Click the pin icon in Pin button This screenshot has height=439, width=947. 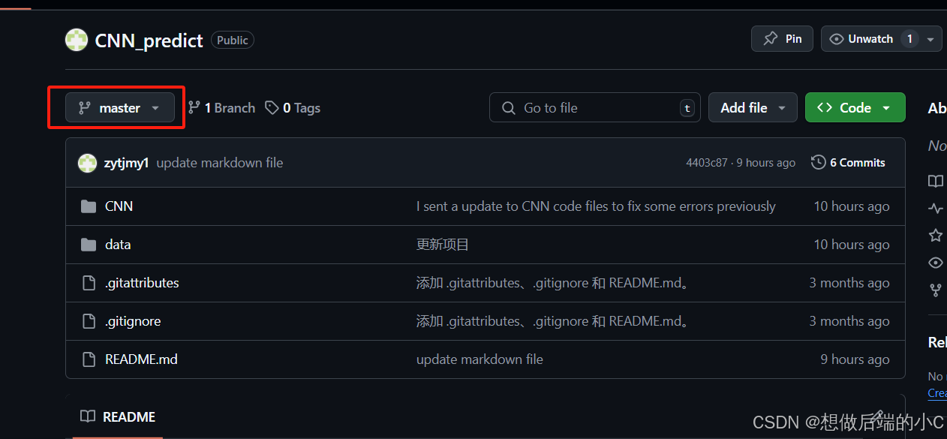point(771,39)
